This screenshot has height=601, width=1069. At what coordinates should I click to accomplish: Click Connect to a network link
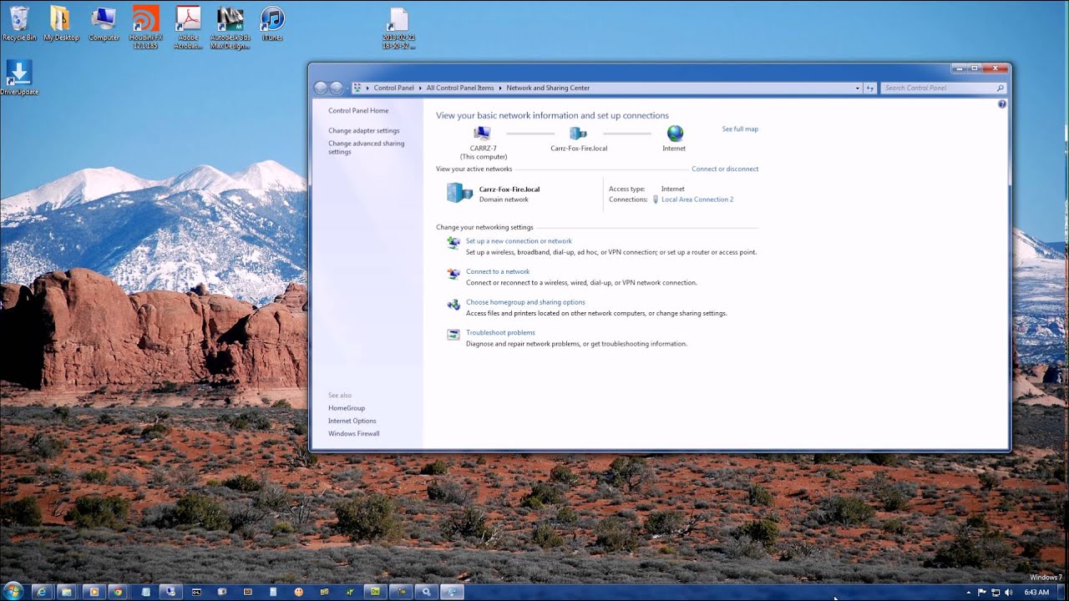click(x=498, y=271)
